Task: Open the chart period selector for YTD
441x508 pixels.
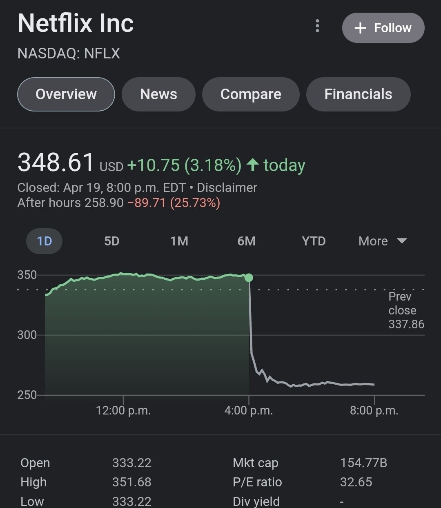Action: (313, 241)
